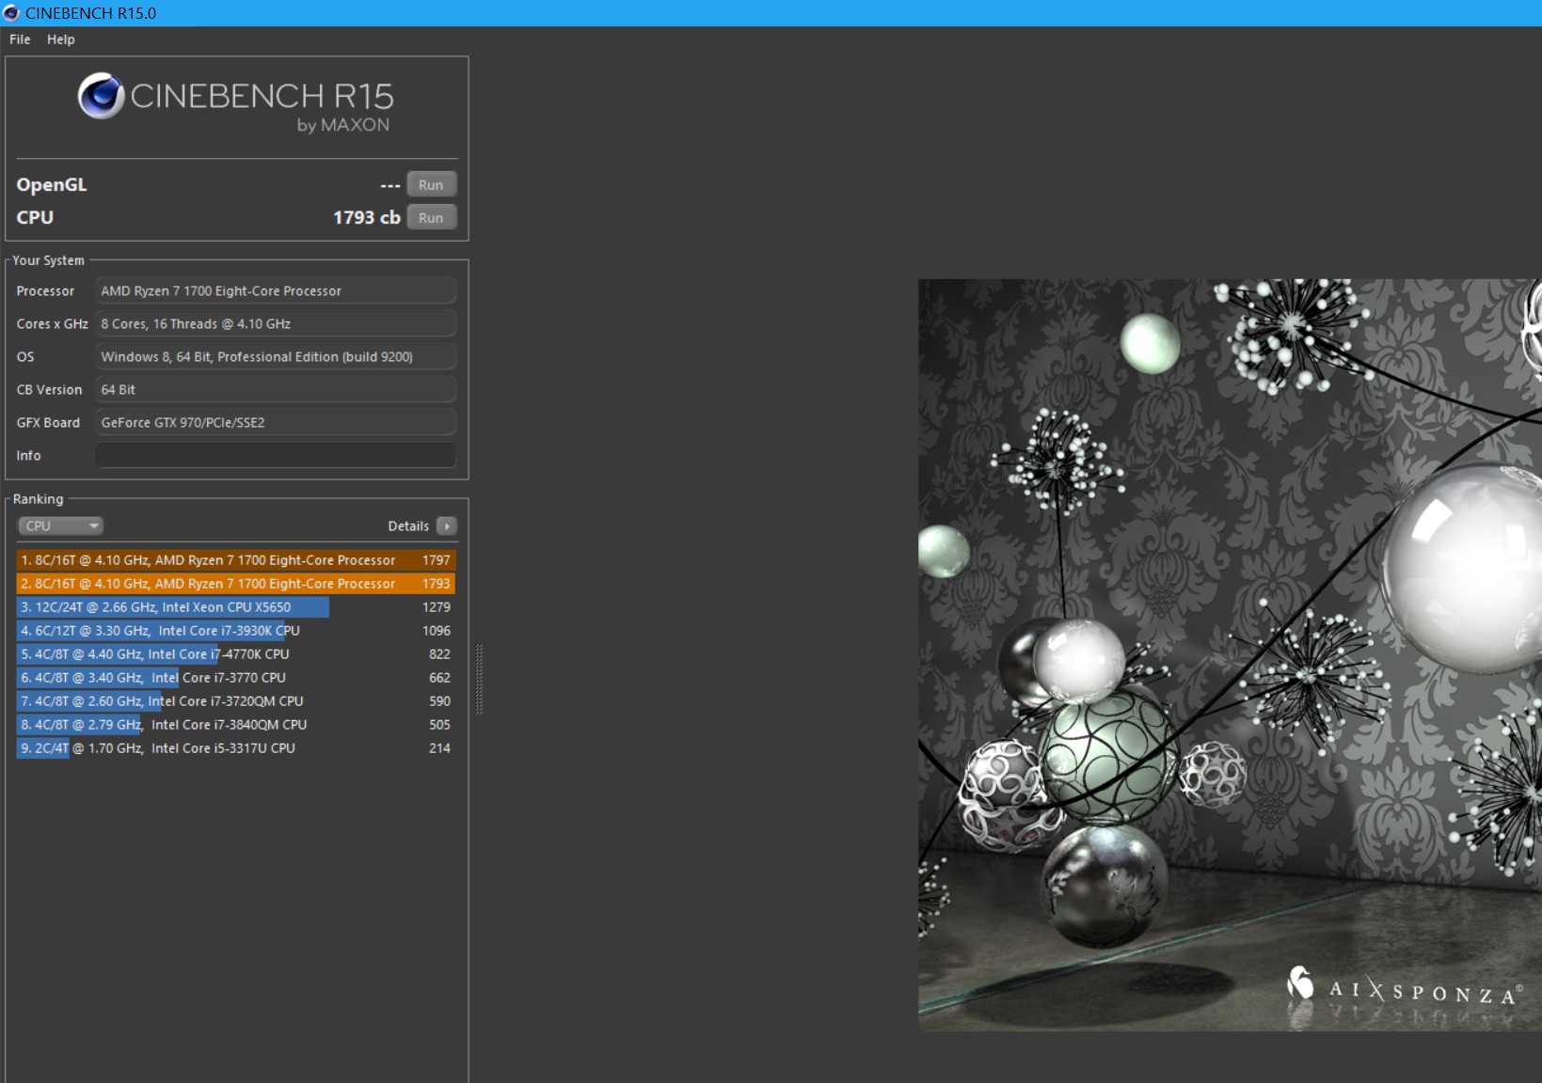Click the rendered benchmark scene image
Viewport: 1542px width, 1083px height.
pyautogui.click(x=1230, y=654)
